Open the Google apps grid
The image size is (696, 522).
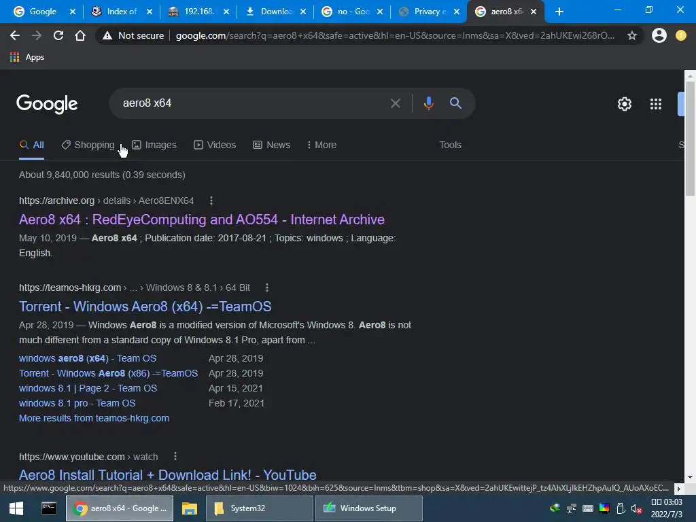656,104
